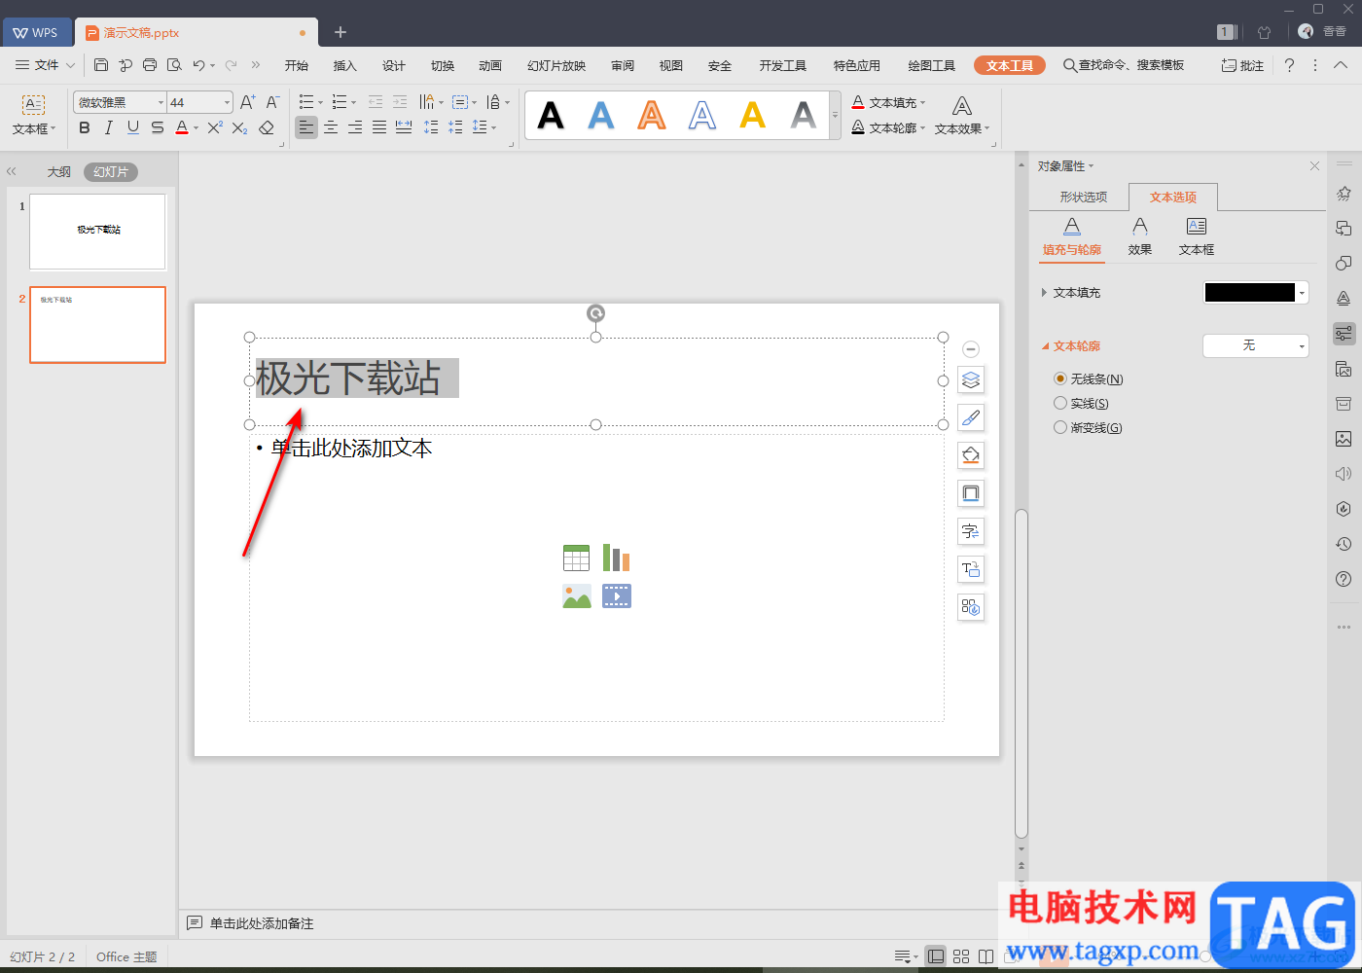The height and width of the screenshot is (973, 1362).
Task: Insert a table in the placeholder
Action: tap(576, 558)
